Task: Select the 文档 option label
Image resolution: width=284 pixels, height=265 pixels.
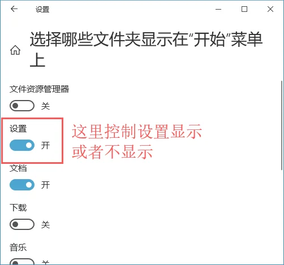Action: click(18, 168)
